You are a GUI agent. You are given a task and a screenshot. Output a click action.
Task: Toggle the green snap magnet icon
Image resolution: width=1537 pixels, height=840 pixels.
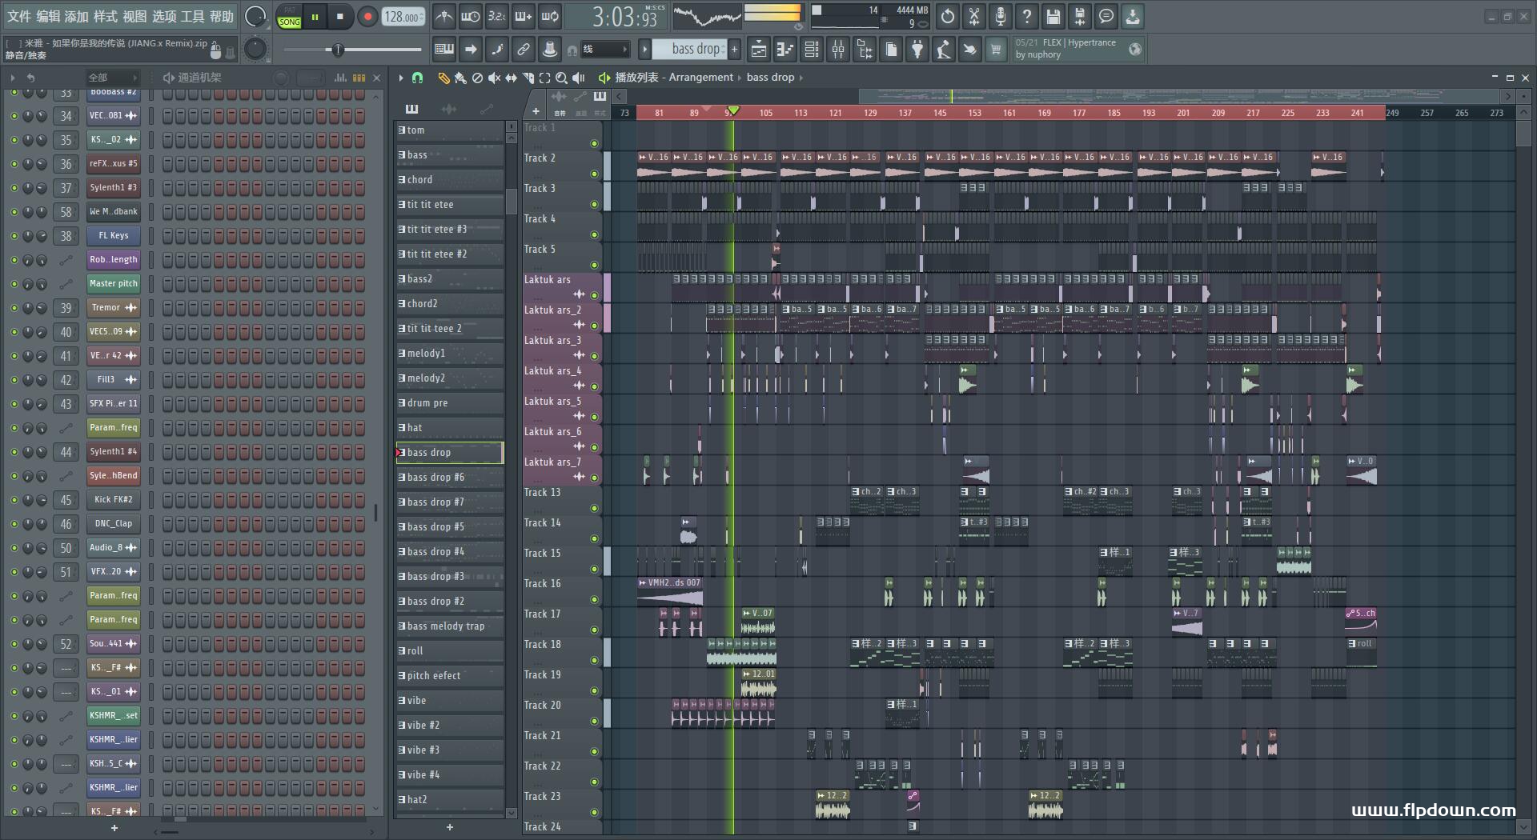(x=417, y=78)
